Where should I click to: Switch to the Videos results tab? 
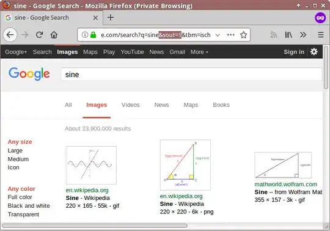point(130,105)
